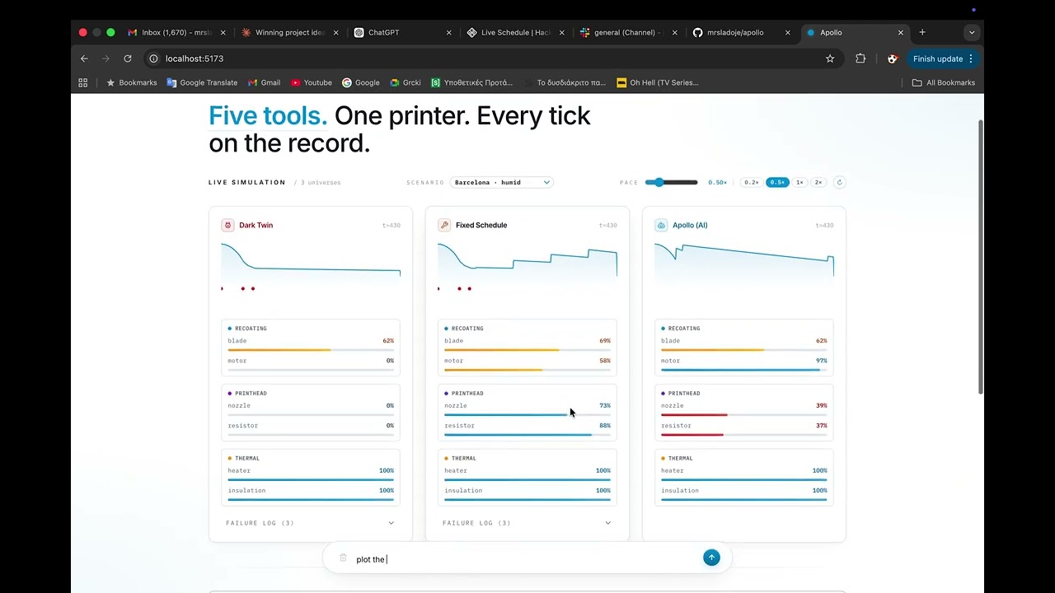Open the Grcki bookmark
Viewport: 1055px width, 593px height.
coord(406,82)
